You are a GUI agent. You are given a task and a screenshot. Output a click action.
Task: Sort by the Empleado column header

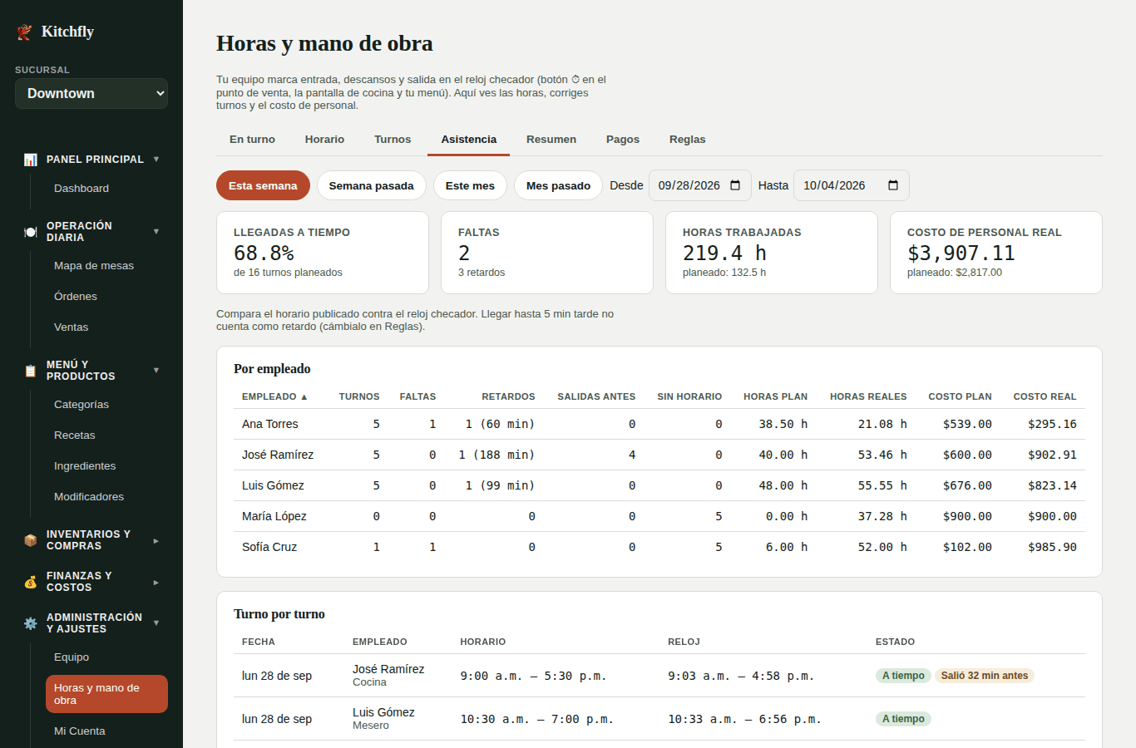tap(274, 396)
